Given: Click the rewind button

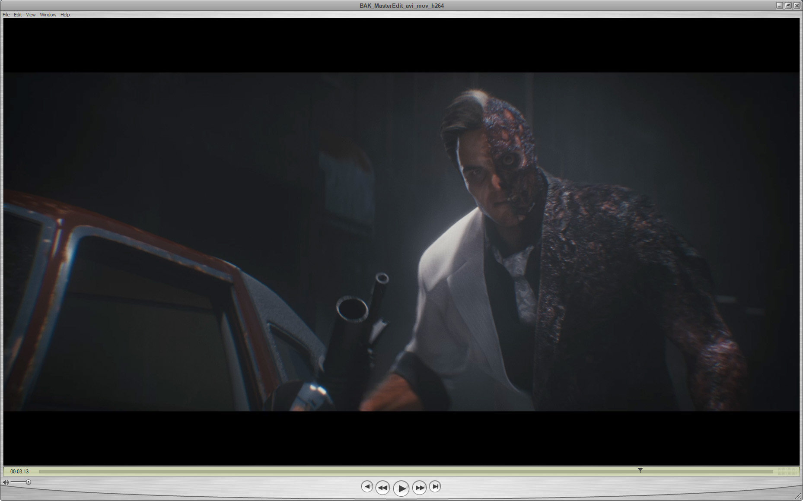Looking at the screenshot, I should [x=382, y=488].
